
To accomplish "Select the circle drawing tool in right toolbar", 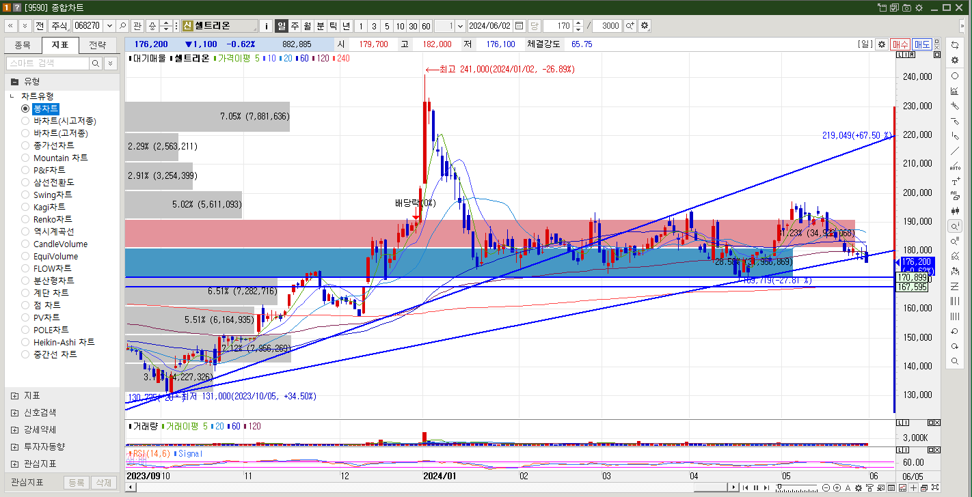I will click(955, 75).
